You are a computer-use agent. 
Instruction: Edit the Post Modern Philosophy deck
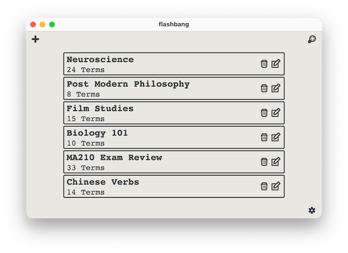(276, 88)
